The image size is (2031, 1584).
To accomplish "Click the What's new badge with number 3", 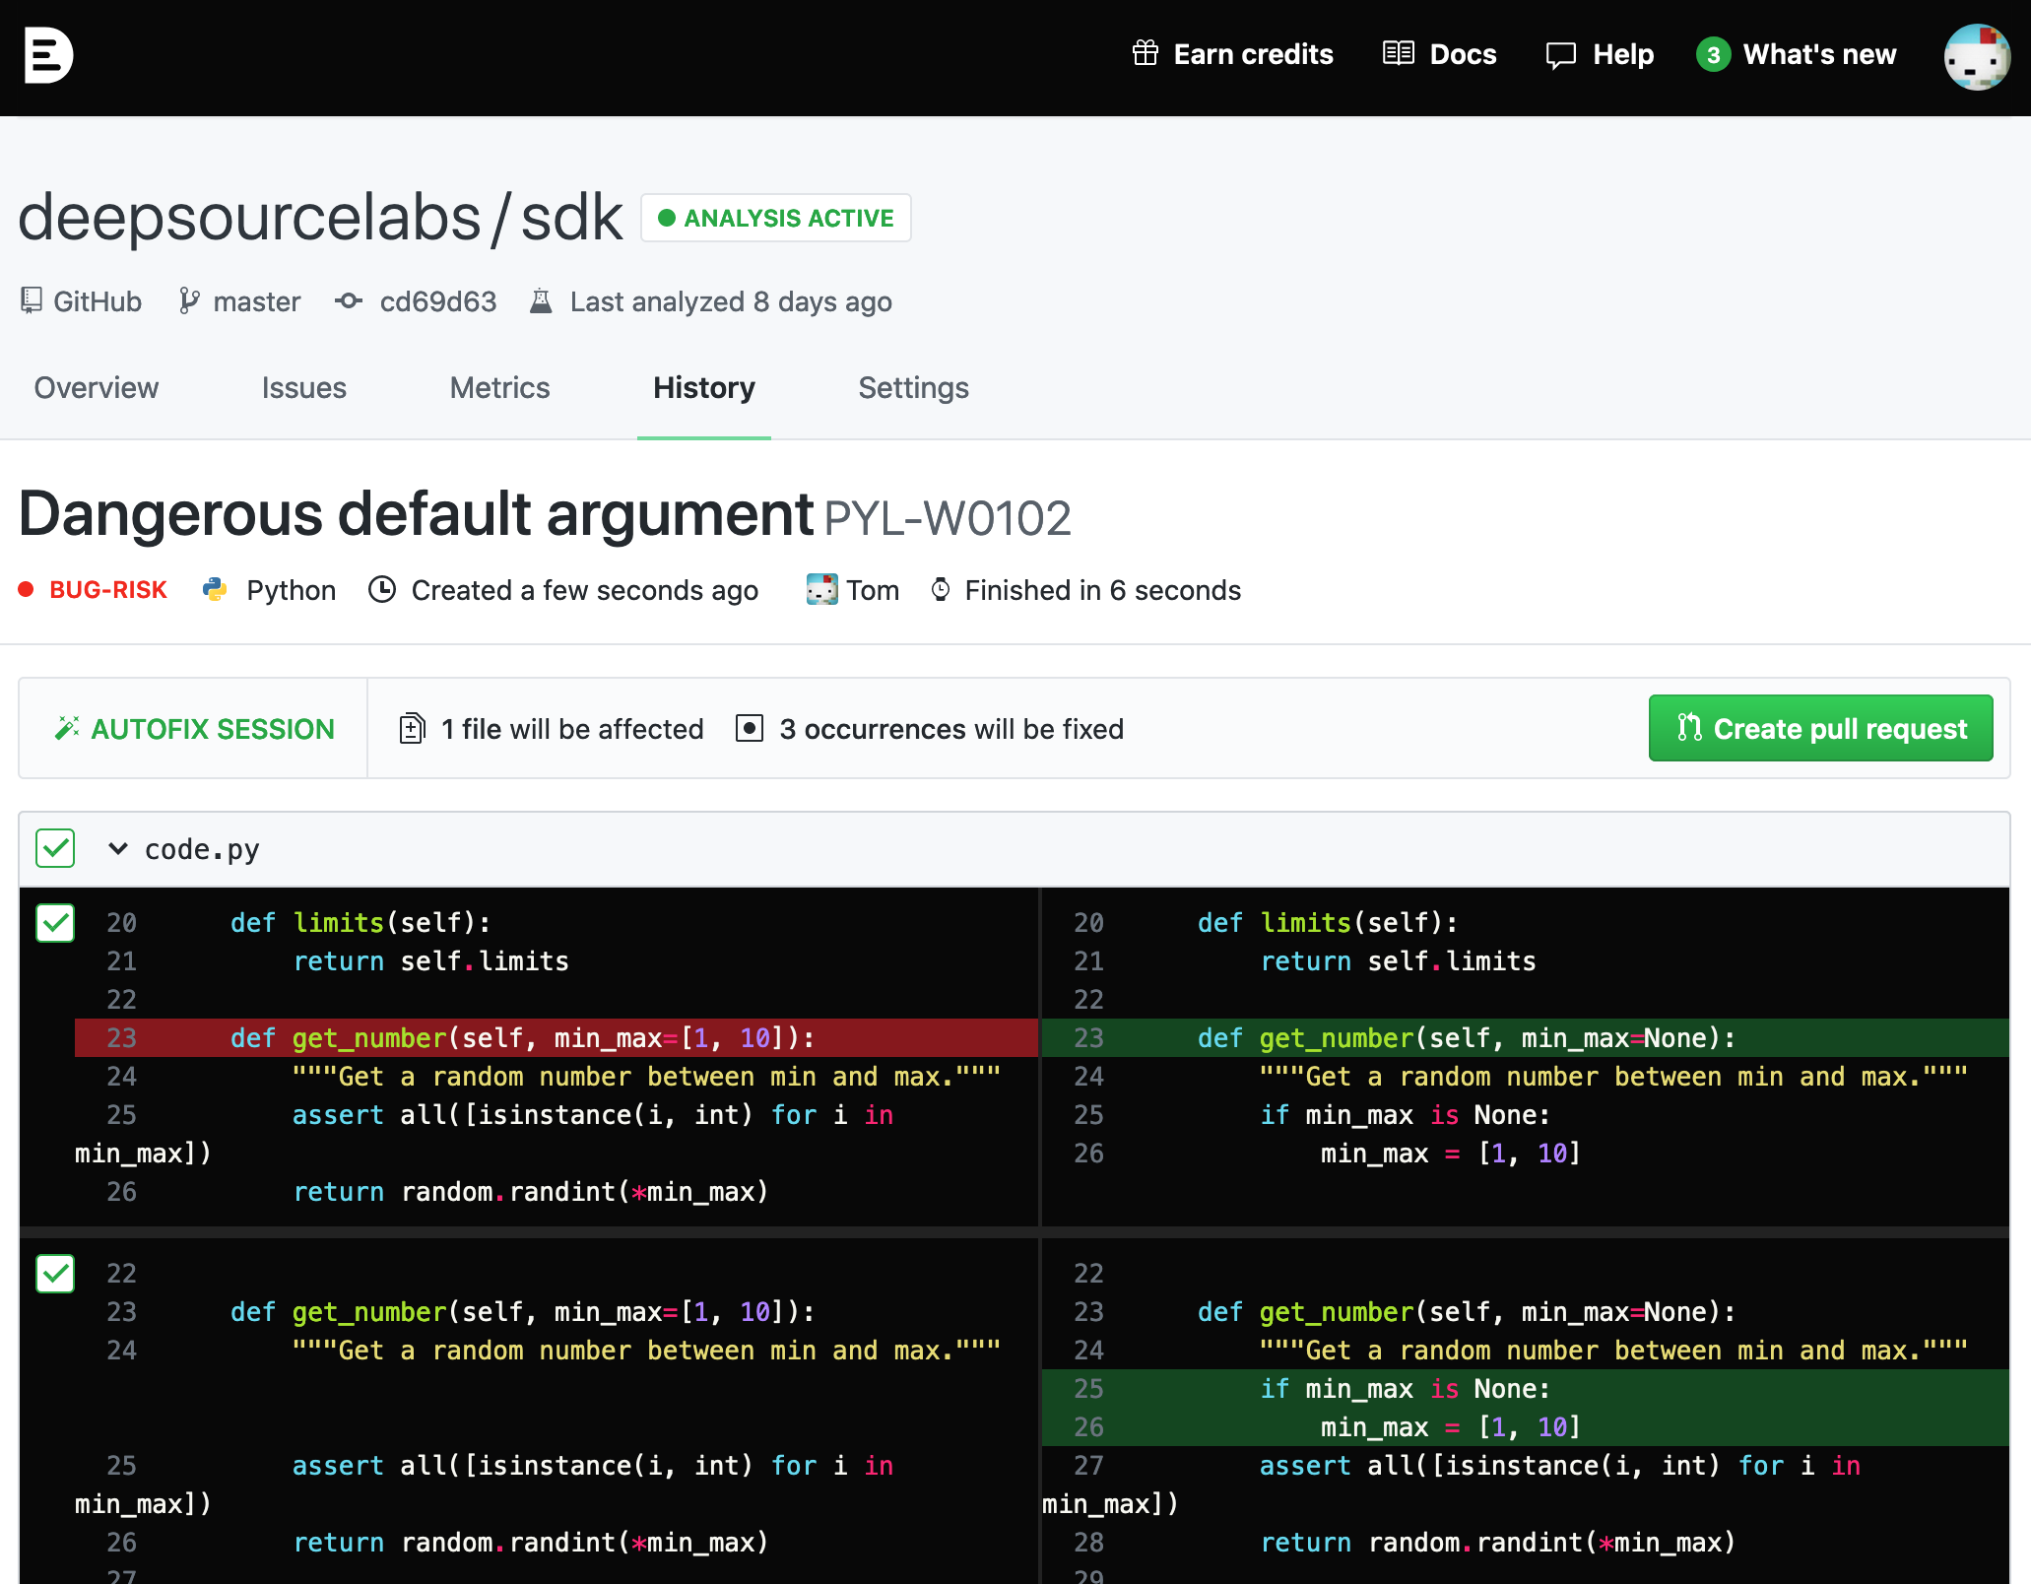I will pos(1713,54).
